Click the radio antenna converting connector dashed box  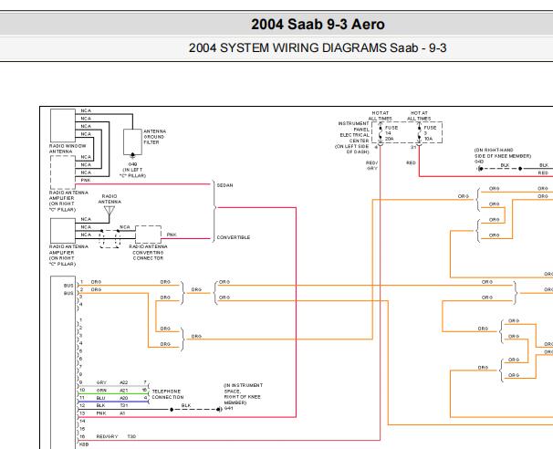point(148,235)
